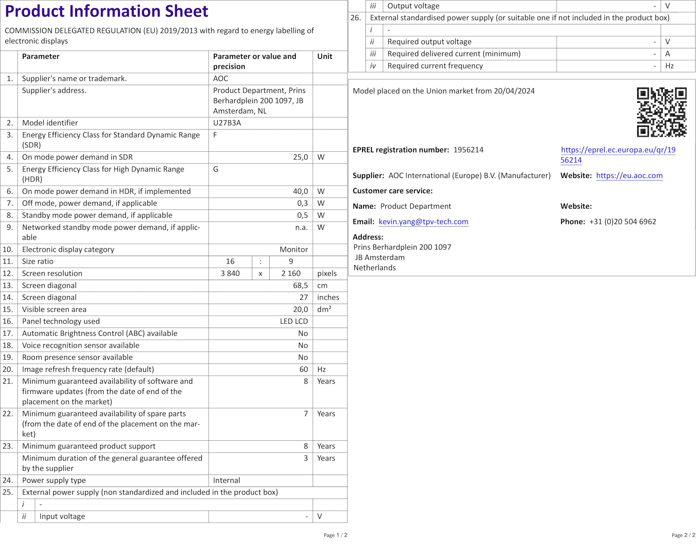This screenshot has width=696, height=544.
Task: Click the QR code image
Action: click(661, 112)
